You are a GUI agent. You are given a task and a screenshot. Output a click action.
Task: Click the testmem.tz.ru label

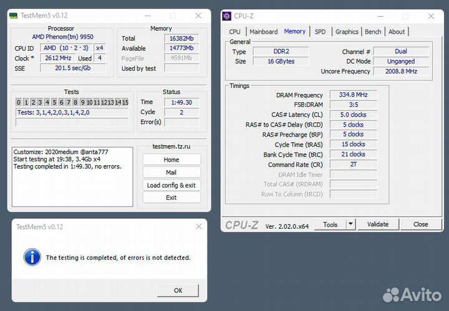click(x=171, y=146)
